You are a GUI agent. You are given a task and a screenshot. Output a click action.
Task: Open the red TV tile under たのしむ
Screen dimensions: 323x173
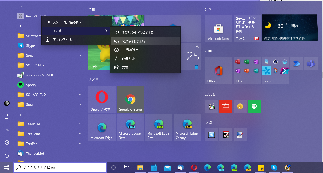pyautogui.click(x=226, y=106)
